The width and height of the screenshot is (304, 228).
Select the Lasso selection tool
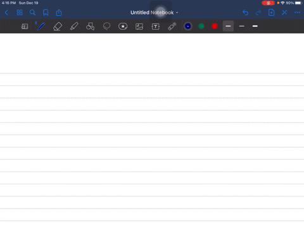[106, 27]
